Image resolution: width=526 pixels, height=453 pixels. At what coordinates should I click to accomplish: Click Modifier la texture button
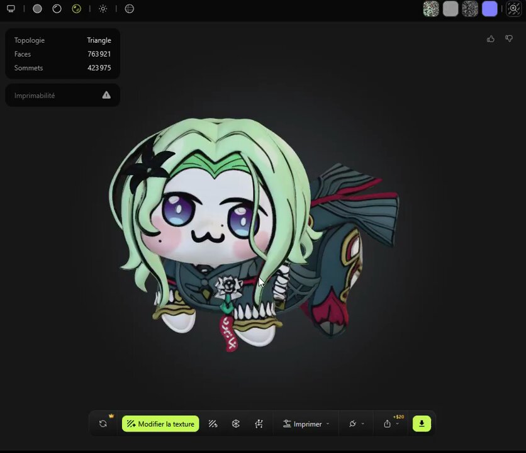160,424
